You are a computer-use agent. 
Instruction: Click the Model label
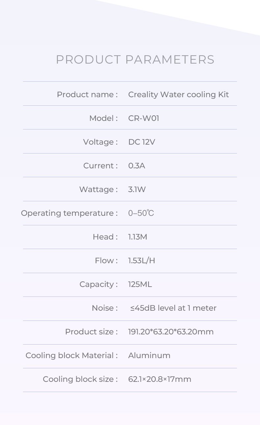point(103,118)
